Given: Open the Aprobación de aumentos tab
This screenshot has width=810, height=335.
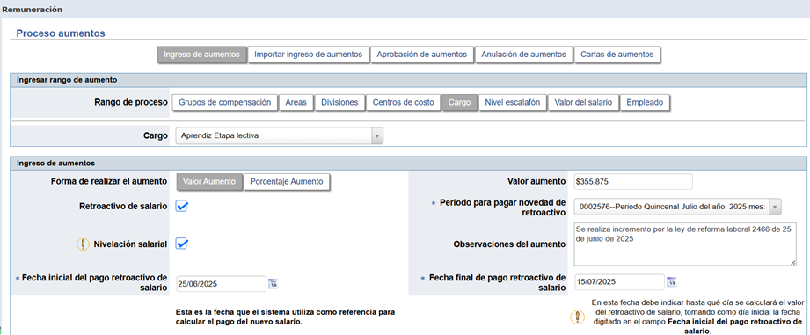Looking at the screenshot, I should pos(422,55).
